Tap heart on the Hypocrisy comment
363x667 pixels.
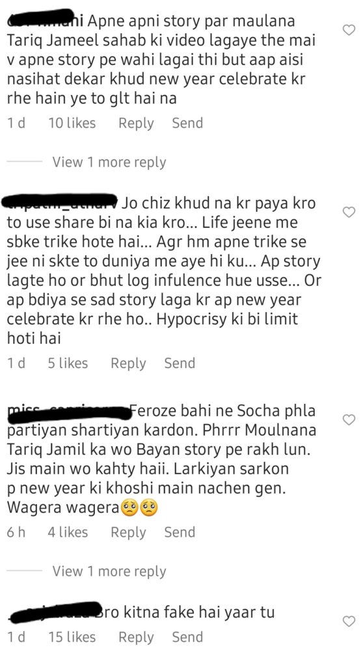[x=349, y=212]
